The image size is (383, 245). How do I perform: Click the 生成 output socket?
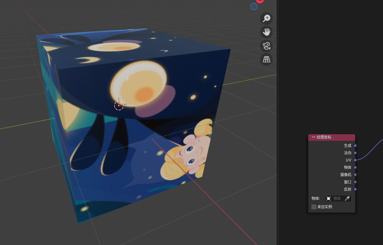pyautogui.click(x=355, y=145)
